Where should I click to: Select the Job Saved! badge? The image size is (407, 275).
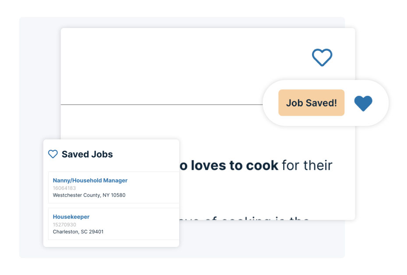coord(311,103)
